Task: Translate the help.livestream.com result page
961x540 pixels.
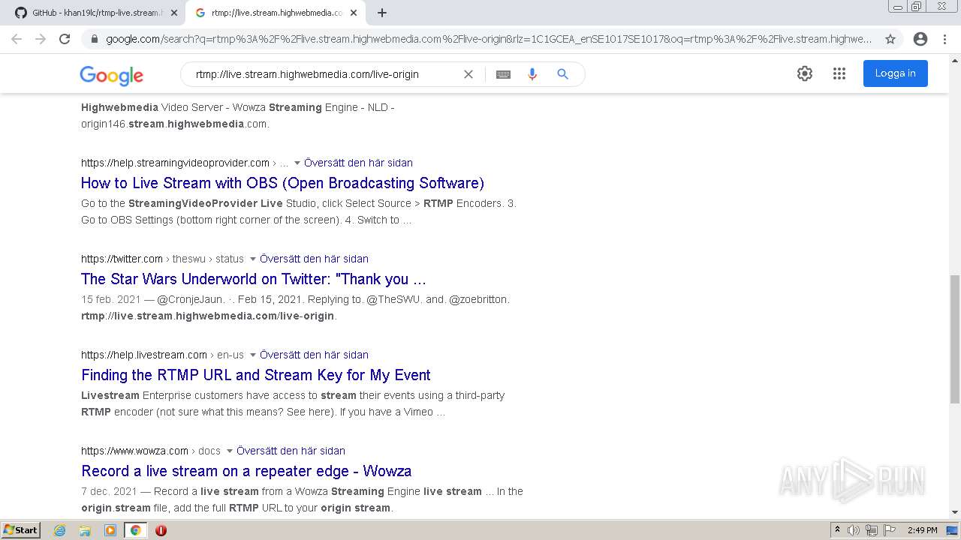Action: [314, 355]
